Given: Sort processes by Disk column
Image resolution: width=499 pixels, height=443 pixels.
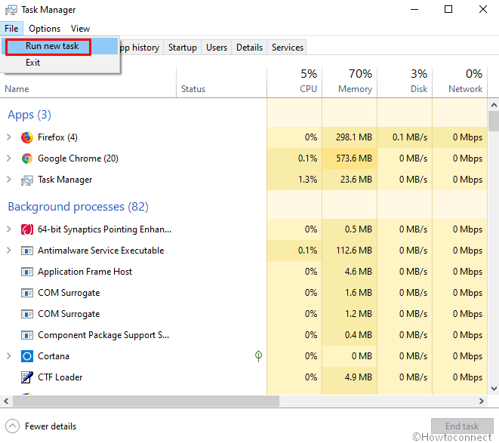Looking at the screenshot, I should 405,82.
